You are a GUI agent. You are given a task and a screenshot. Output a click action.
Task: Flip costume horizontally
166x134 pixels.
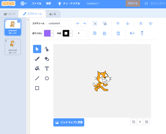pyautogui.click(x=132, y=33)
